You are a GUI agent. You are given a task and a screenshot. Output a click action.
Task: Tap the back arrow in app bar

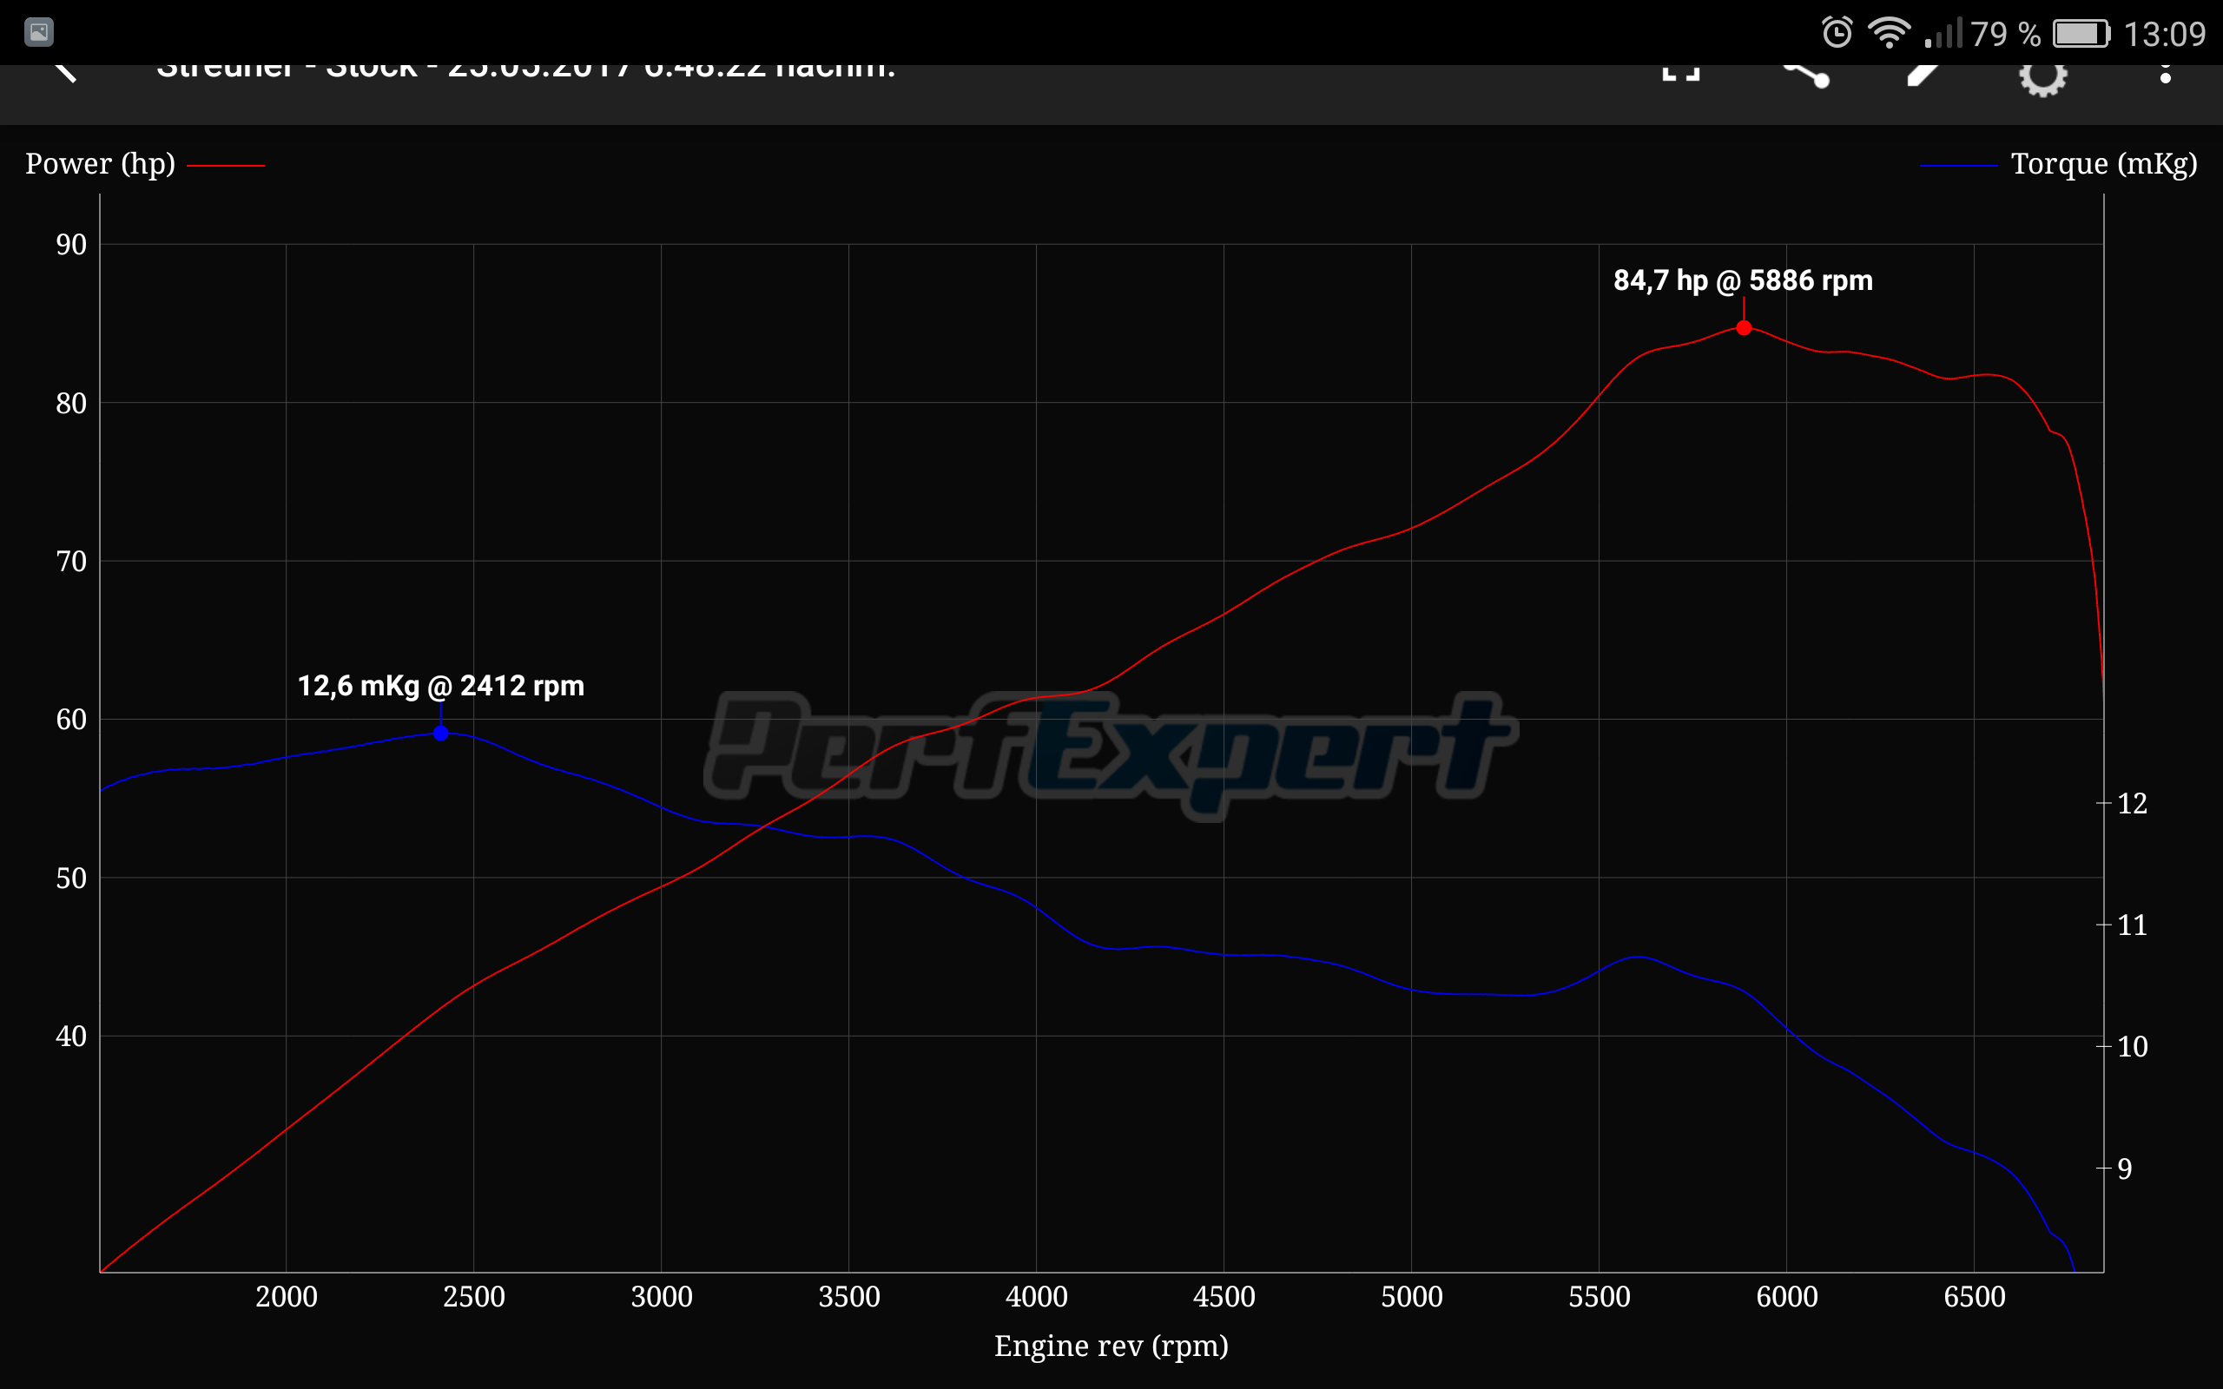pyautogui.click(x=64, y=73)
